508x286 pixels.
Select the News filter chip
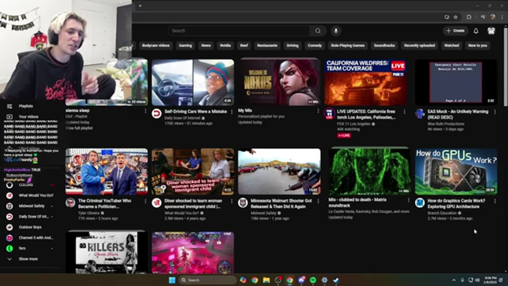[206, 45]
